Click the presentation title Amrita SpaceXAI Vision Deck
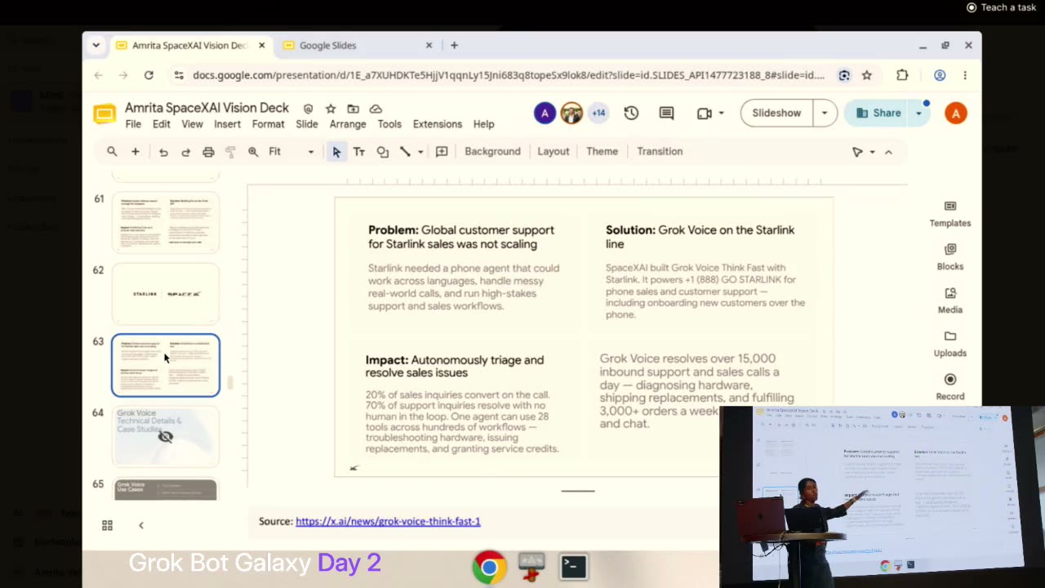 coord(207,108)
